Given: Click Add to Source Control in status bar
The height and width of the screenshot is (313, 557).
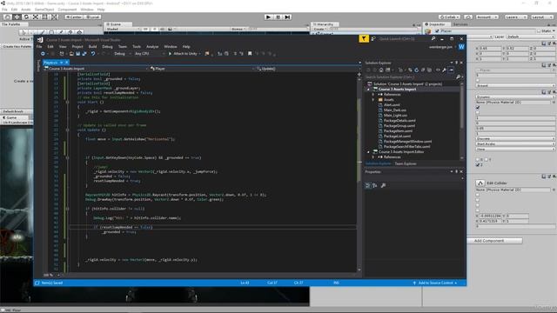Looking at the screenshot, I should 435,283.
